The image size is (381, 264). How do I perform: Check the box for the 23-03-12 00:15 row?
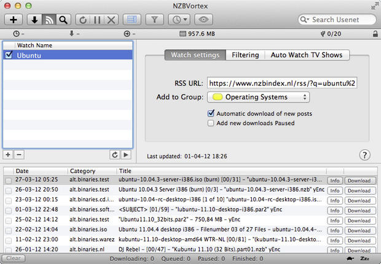point(9,201)
